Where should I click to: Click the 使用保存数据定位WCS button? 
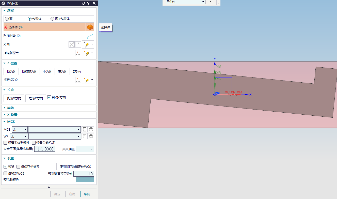pyautogui.click(x=75, y=167)
